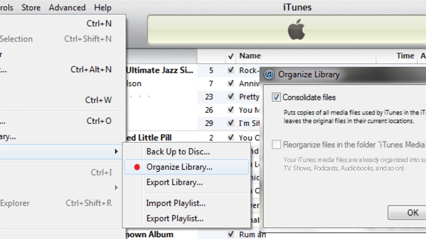Enable the Consolidate files checkbox
The image size is (426, 239).
pos(276,97)
